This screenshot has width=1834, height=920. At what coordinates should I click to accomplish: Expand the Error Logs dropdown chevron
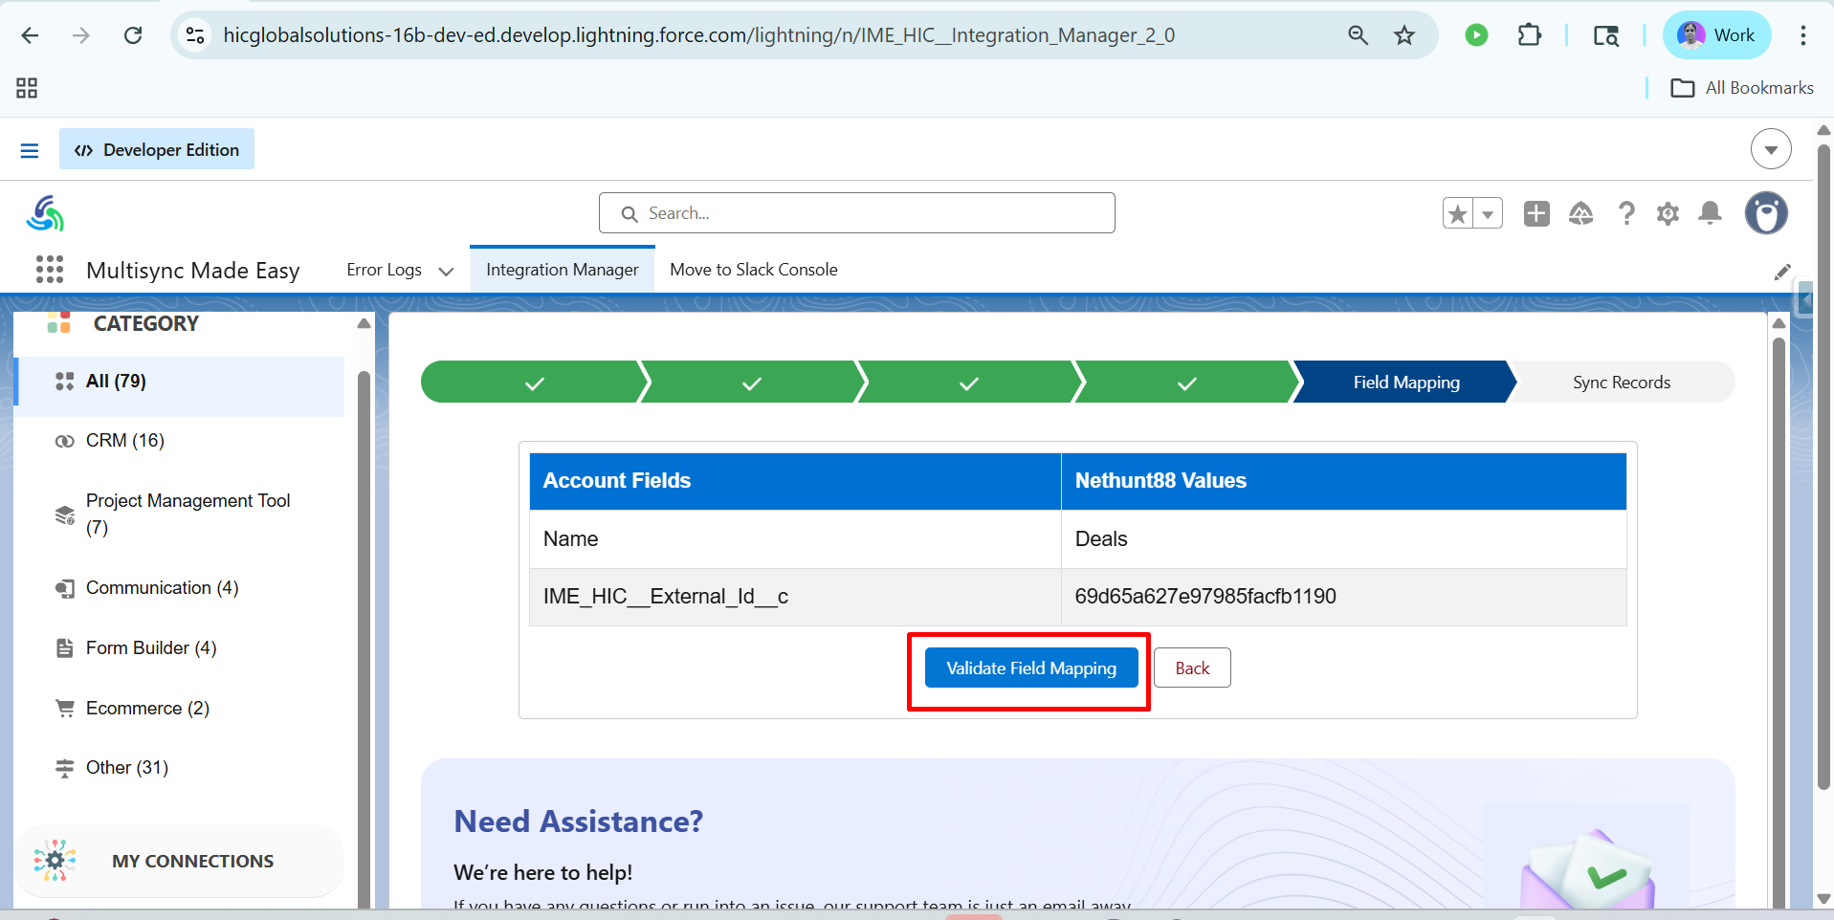446,271
